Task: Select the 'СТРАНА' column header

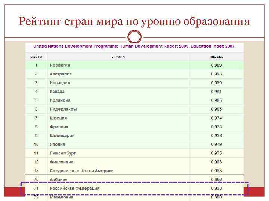Action: (x=118, y=57)
